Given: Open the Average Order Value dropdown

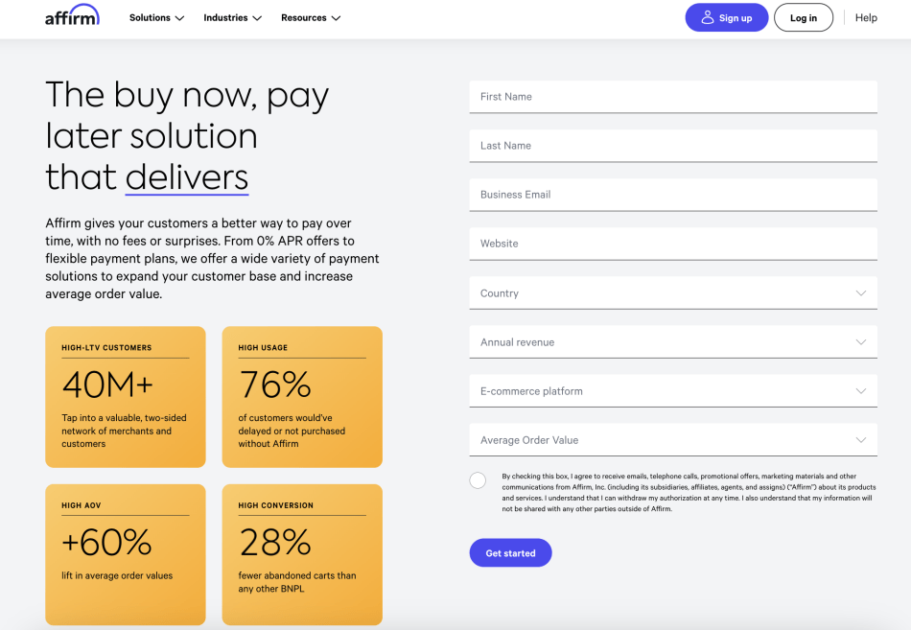Looking at the screenshot, I should [x=673, y=439].
